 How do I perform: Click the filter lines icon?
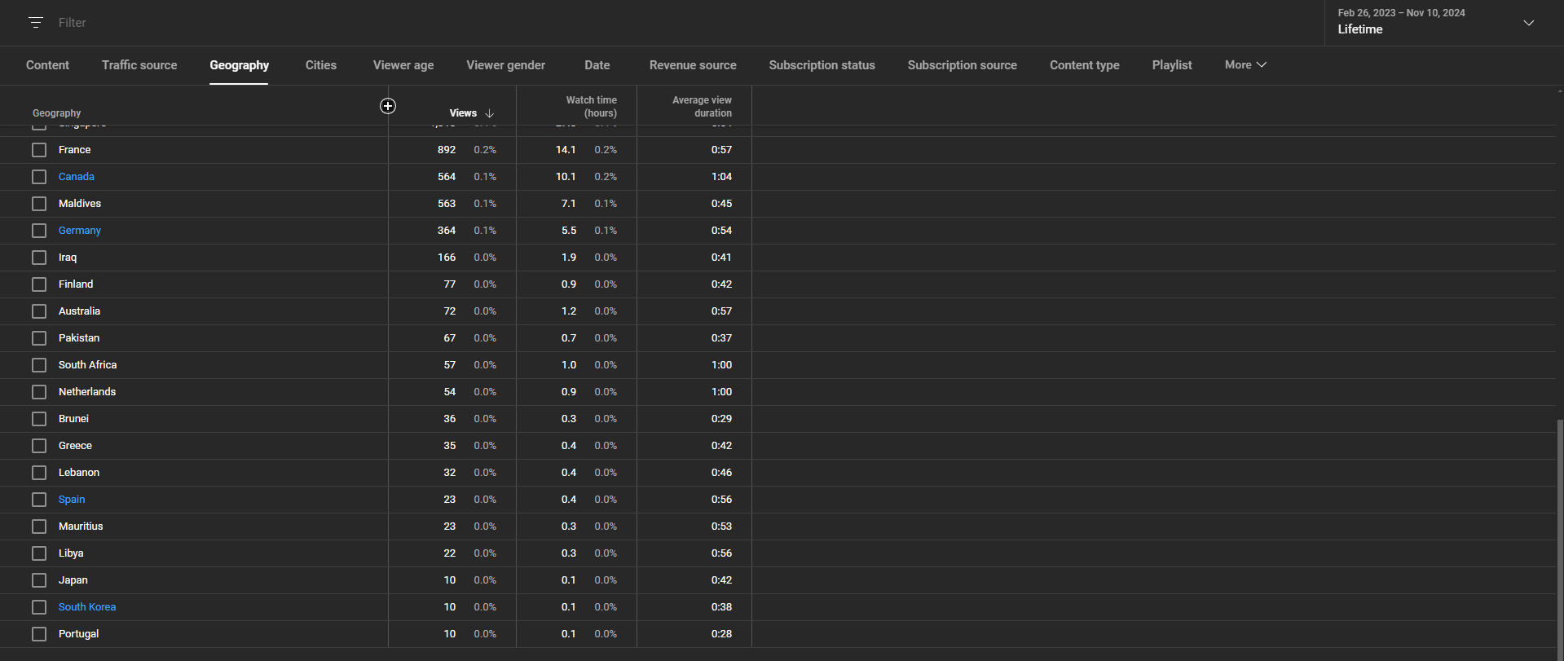(36, 23)
